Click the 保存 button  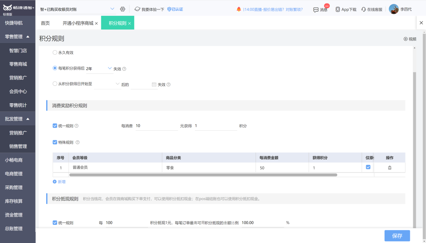click(397, 236)
